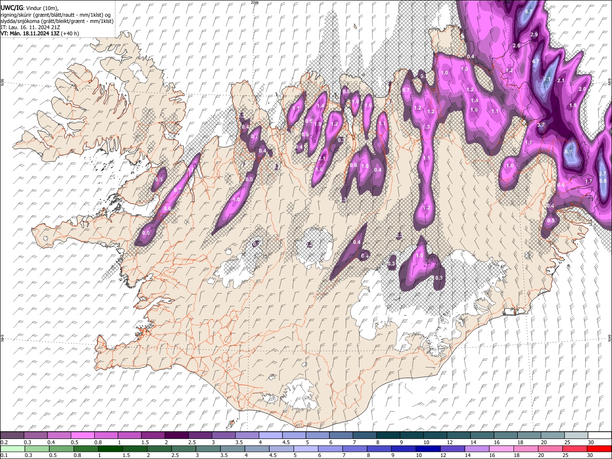Screen dimensions: 612x459
Task: Click the 'IT: Lau. 16. 11. 2024 21Z' line
Action: pyautogui.click(x=30, y=27)
